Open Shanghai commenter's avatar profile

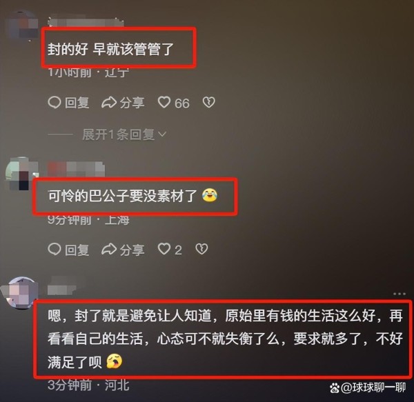[21, 174]
